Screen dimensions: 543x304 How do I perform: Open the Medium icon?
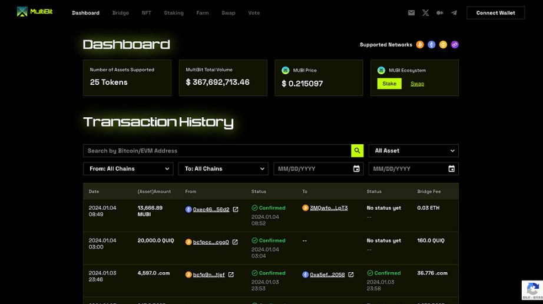440,13
